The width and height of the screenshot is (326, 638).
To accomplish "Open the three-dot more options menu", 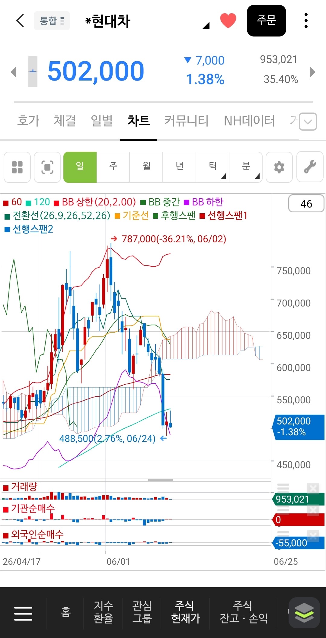I will 306,21.
